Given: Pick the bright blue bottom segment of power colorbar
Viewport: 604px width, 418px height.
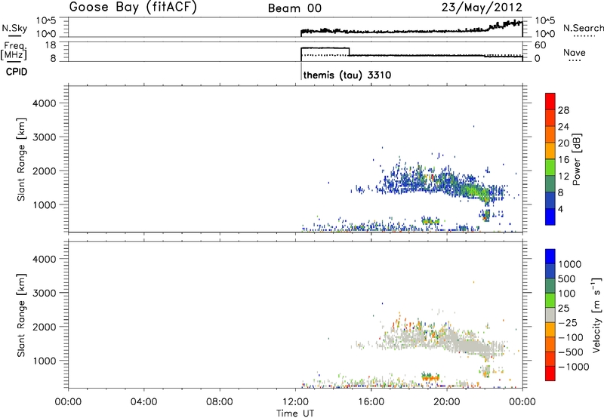Looking at the screenshot, I should coord(550,217).
